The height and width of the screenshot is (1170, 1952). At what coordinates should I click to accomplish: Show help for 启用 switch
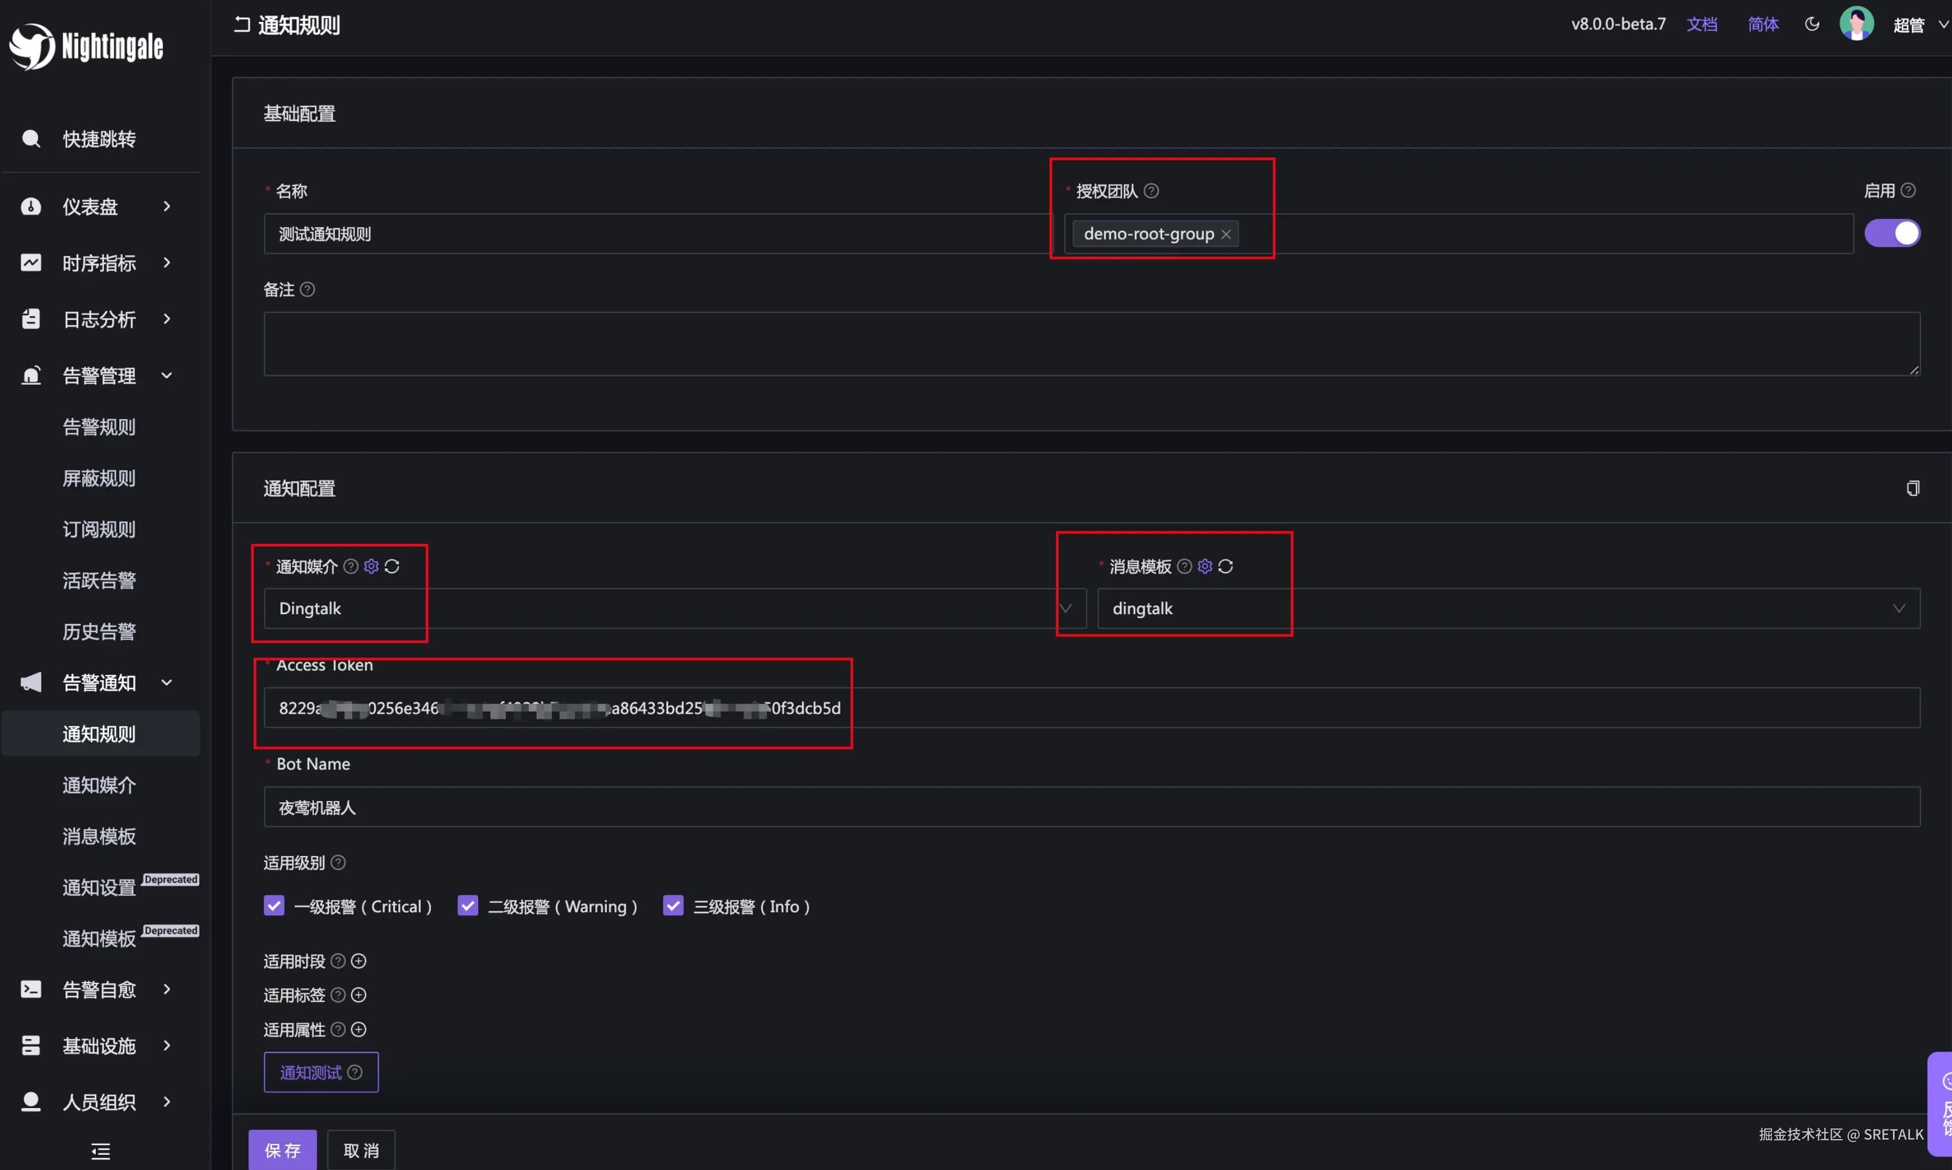point(1908,190)
